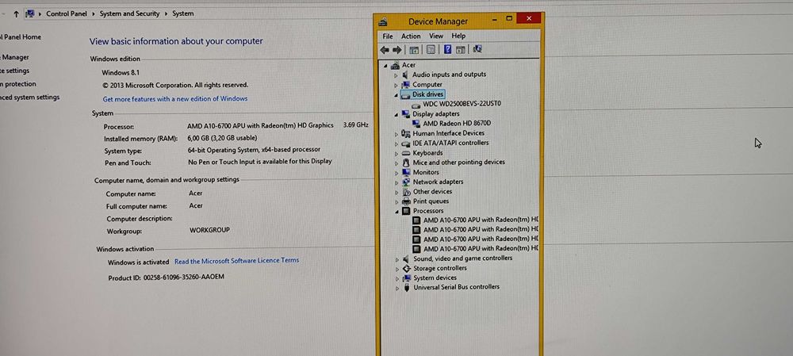Click the Action pane toggle toolbar icon

pyautogui.click(x=460, y=50)
